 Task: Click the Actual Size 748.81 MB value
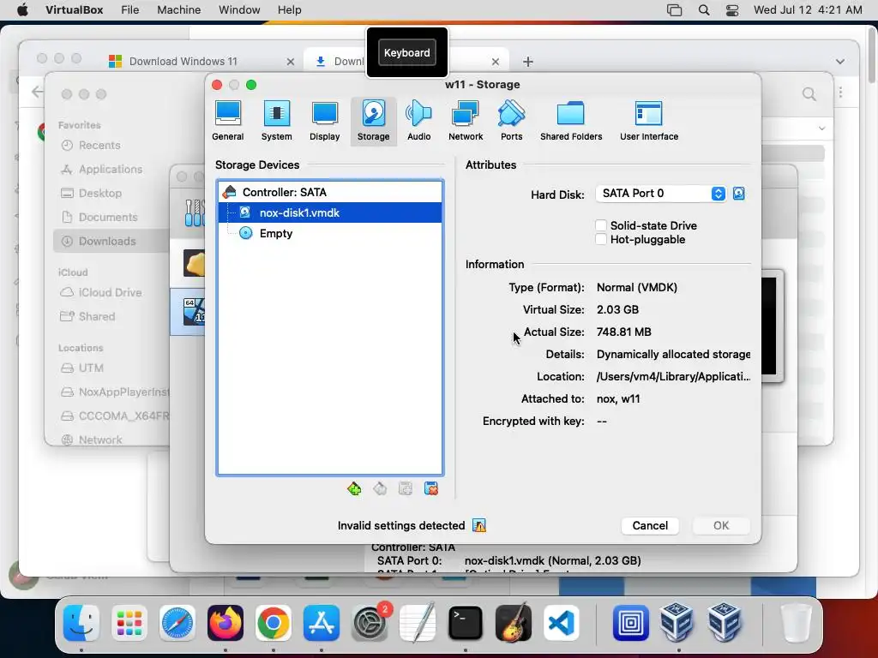pyautogui.click(x=624, y=332)
